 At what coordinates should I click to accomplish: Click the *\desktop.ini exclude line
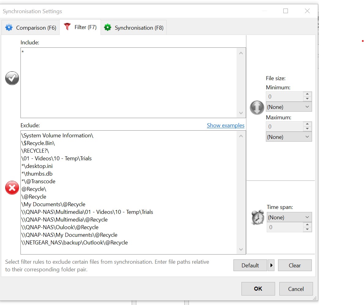[x=37, y=166]
